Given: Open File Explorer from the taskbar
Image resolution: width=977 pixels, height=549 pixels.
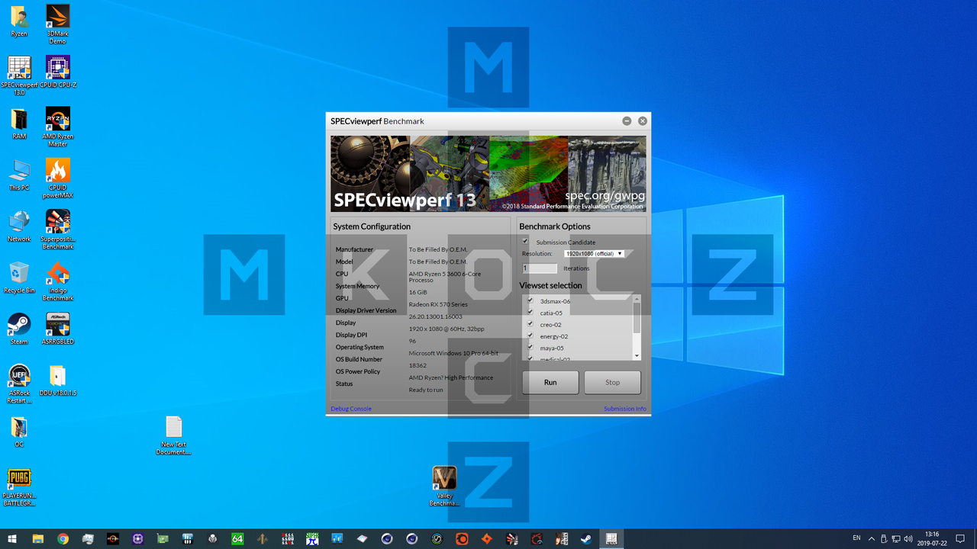Looking at the screenshot, I should click(x=37, y=538).
